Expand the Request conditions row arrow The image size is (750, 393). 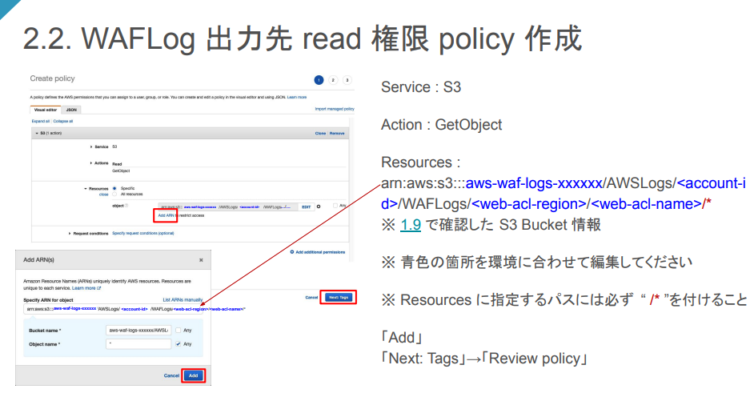(x=70, y=233)
